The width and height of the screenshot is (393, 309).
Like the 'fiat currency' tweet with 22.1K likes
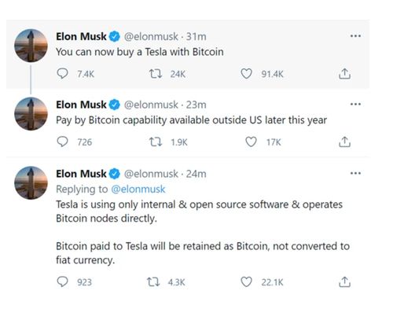coord(246,282)
